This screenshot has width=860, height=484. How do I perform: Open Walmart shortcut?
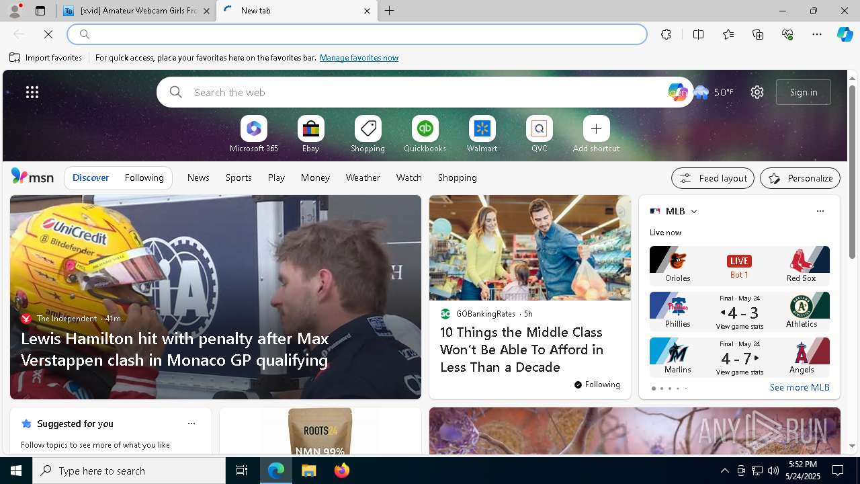click(x=482, y=134)
